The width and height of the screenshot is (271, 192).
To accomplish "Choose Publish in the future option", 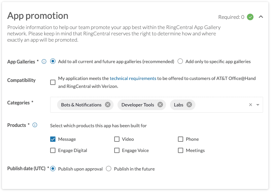I will pos(109,169).
